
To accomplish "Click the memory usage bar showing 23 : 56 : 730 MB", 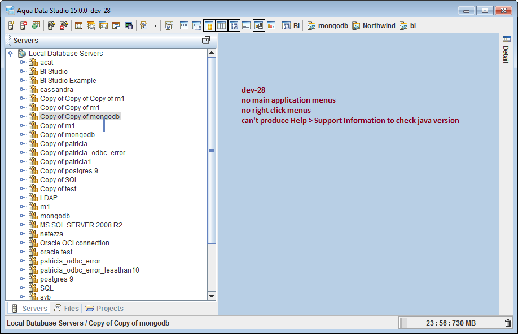I will tap(451, 323).
